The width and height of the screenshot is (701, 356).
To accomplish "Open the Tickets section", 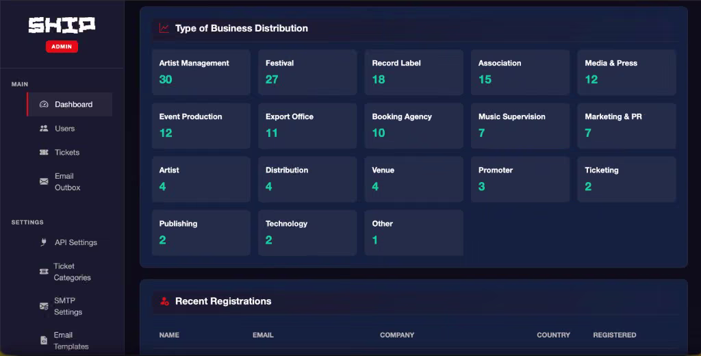I will pos(70,153).
